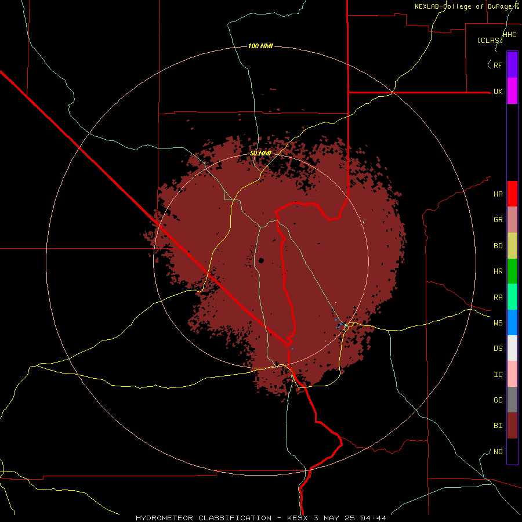
Task: Click the dusty pink GR legend swatch
Action: pyautogui.click(x=512, y=220)
